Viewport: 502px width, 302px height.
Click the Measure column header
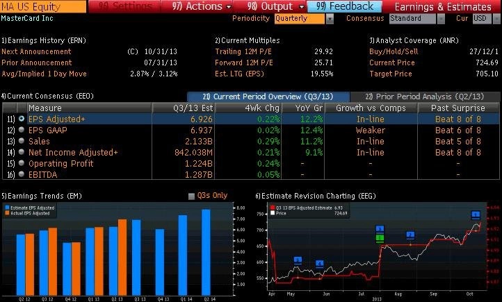click(x=89, y=108)
